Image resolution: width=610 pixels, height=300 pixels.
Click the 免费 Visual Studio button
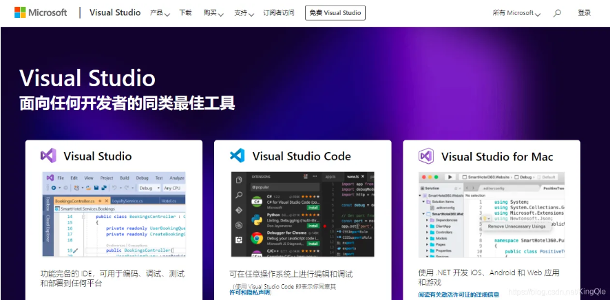click(x=335, y=13)
